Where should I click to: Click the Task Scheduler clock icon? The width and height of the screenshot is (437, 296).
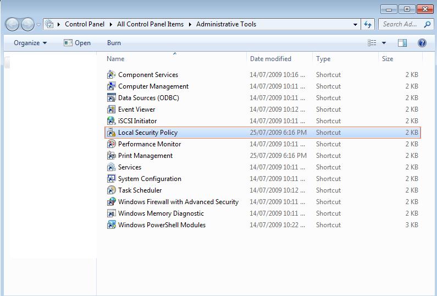click(x=111, y=190)
